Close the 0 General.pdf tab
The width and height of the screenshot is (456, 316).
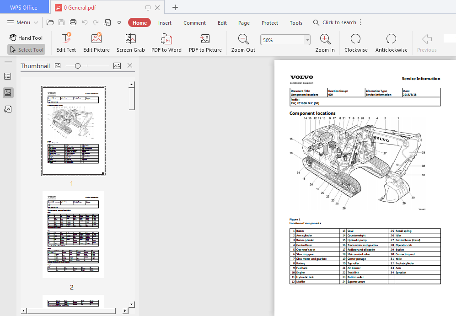[157, 8]
